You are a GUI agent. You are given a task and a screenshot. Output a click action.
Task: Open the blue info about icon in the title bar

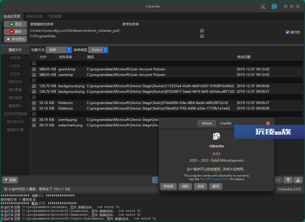pyautogui.click(x=274, y=6)
